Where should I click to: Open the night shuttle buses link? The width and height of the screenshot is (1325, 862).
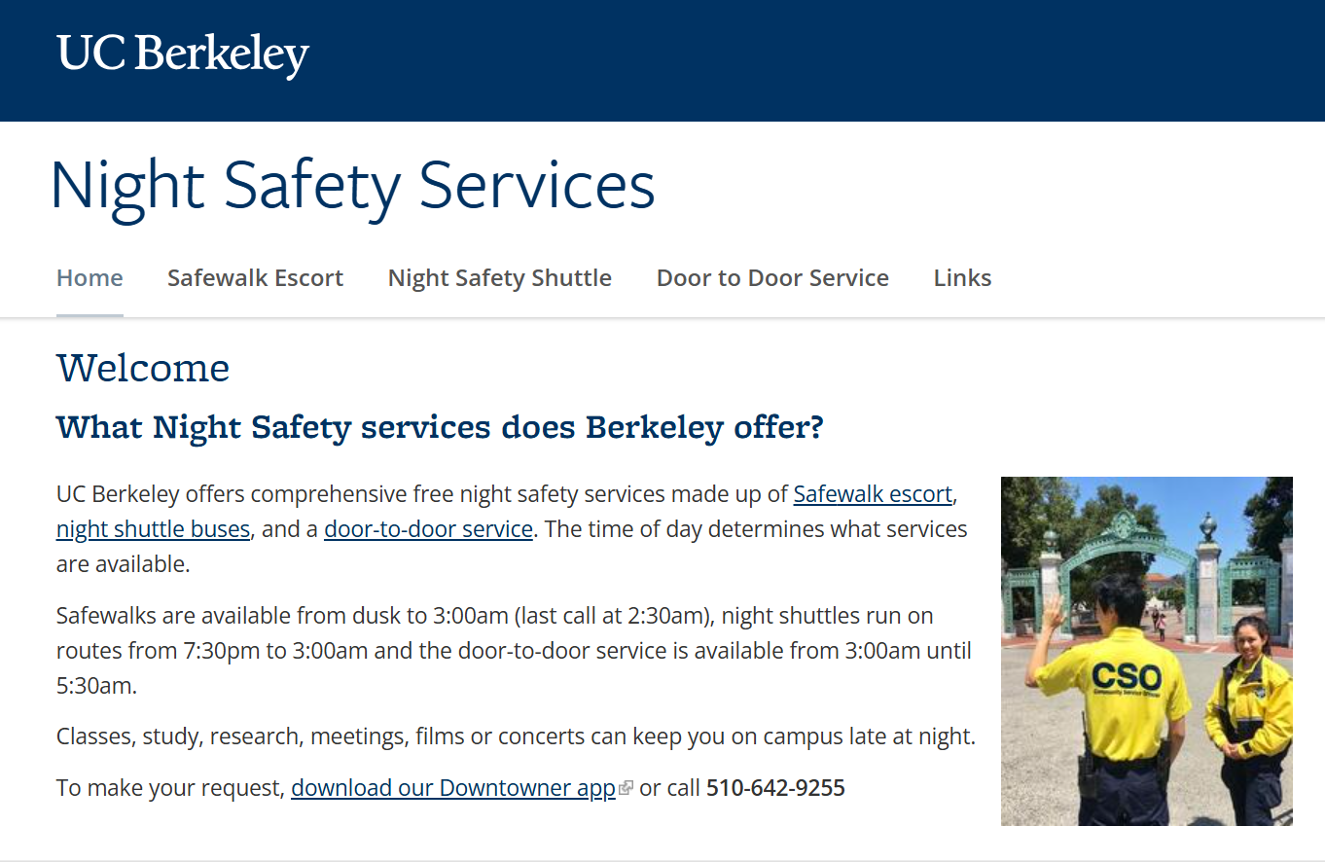point(153,529)
